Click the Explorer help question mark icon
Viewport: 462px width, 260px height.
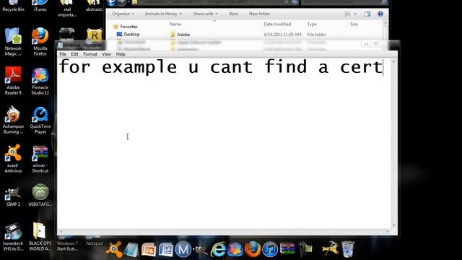click(x=380, y=14)
